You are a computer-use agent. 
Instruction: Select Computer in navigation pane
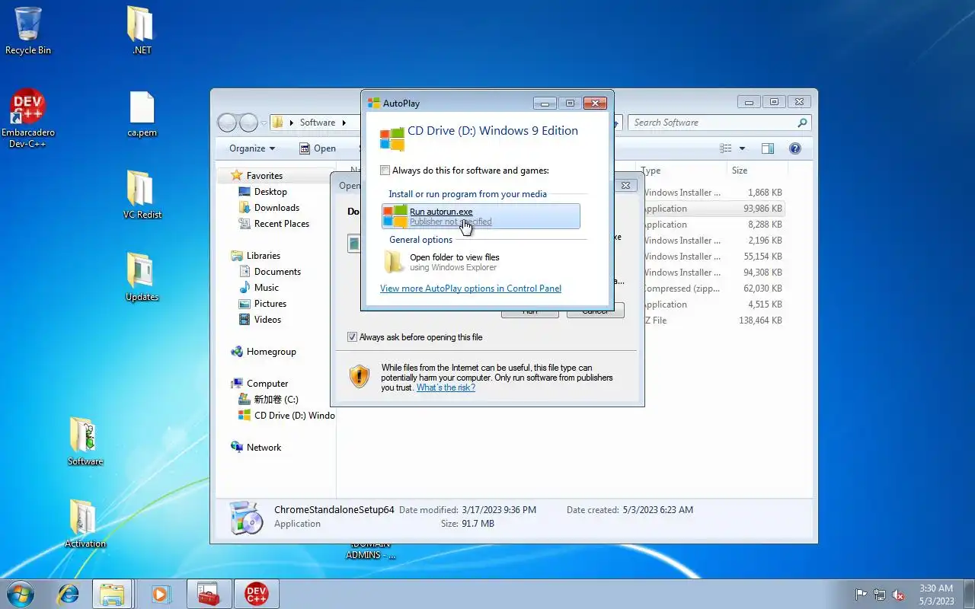click(x=267, y=384)
